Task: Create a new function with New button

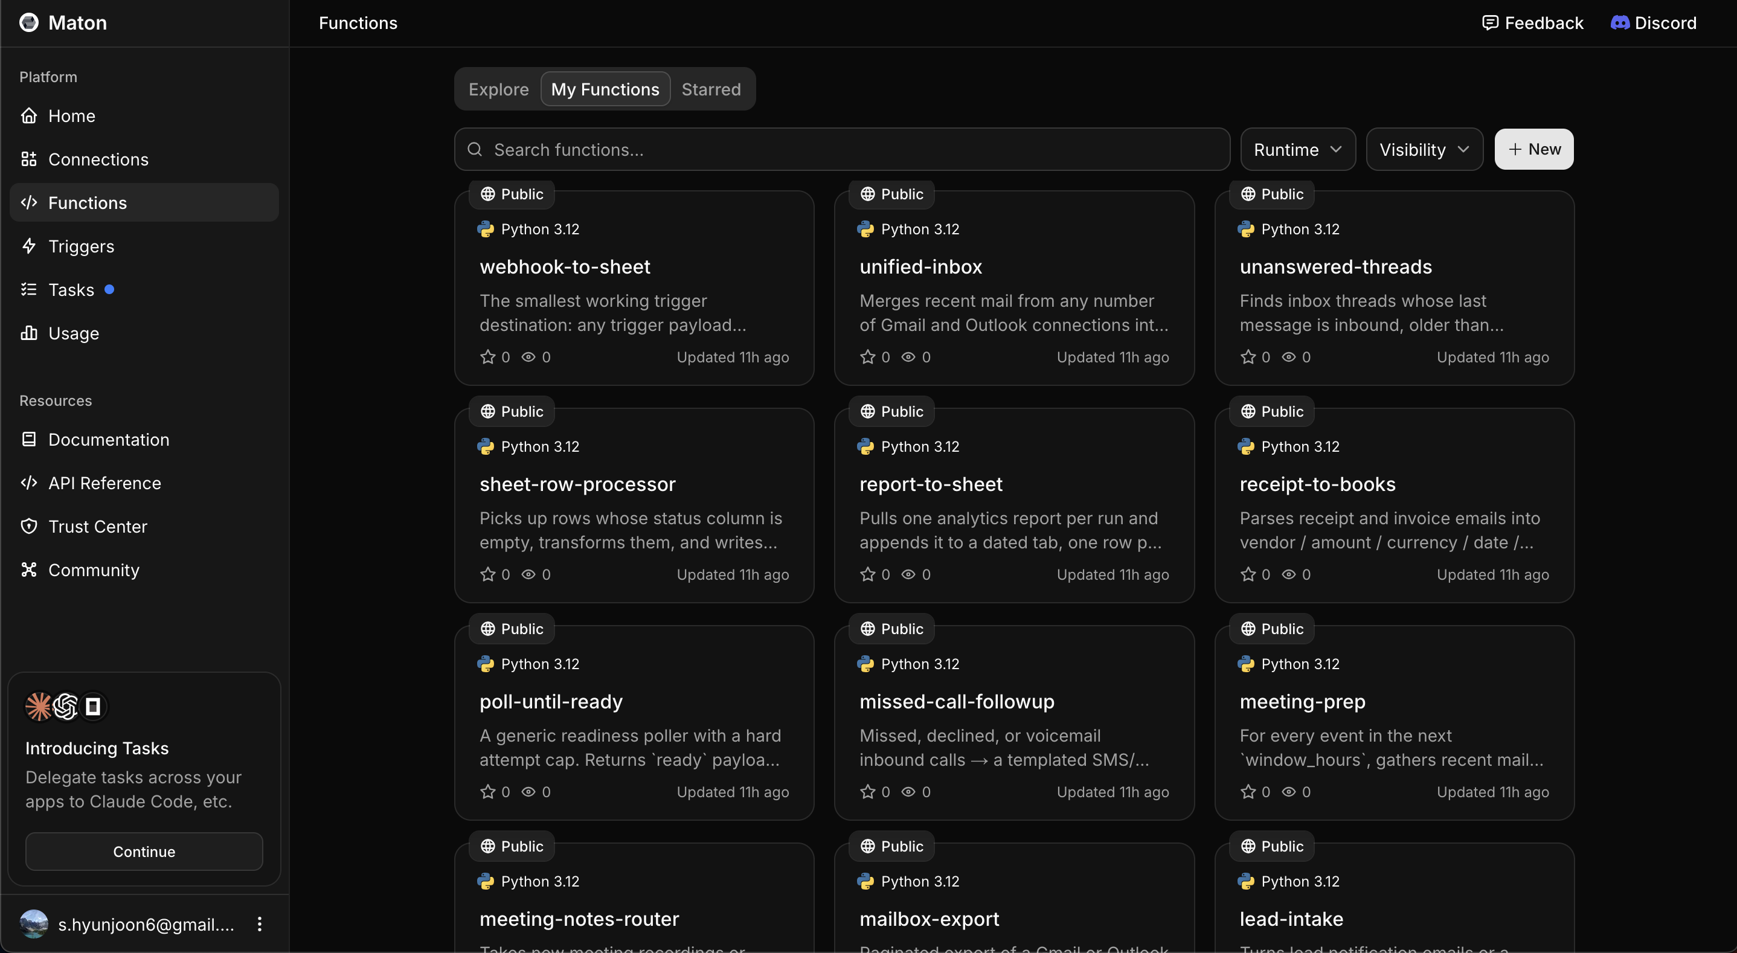Action: point(1533,149)
